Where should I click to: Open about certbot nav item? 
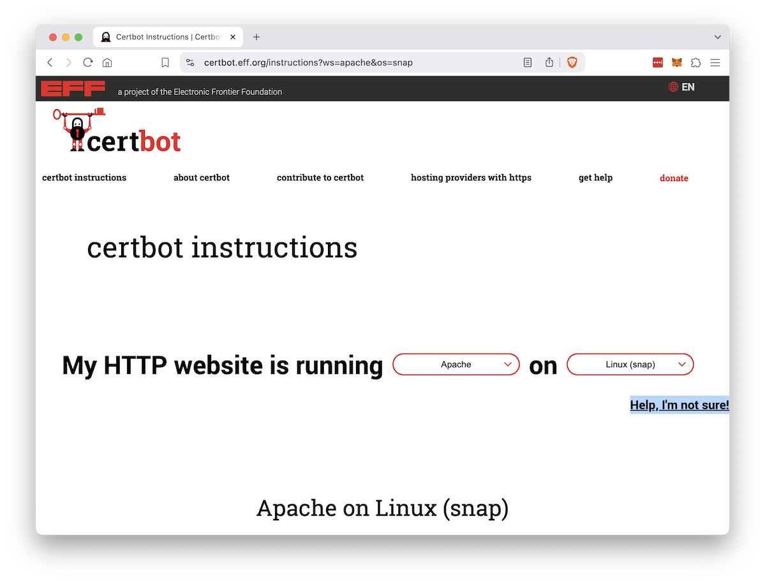point(202,177)
